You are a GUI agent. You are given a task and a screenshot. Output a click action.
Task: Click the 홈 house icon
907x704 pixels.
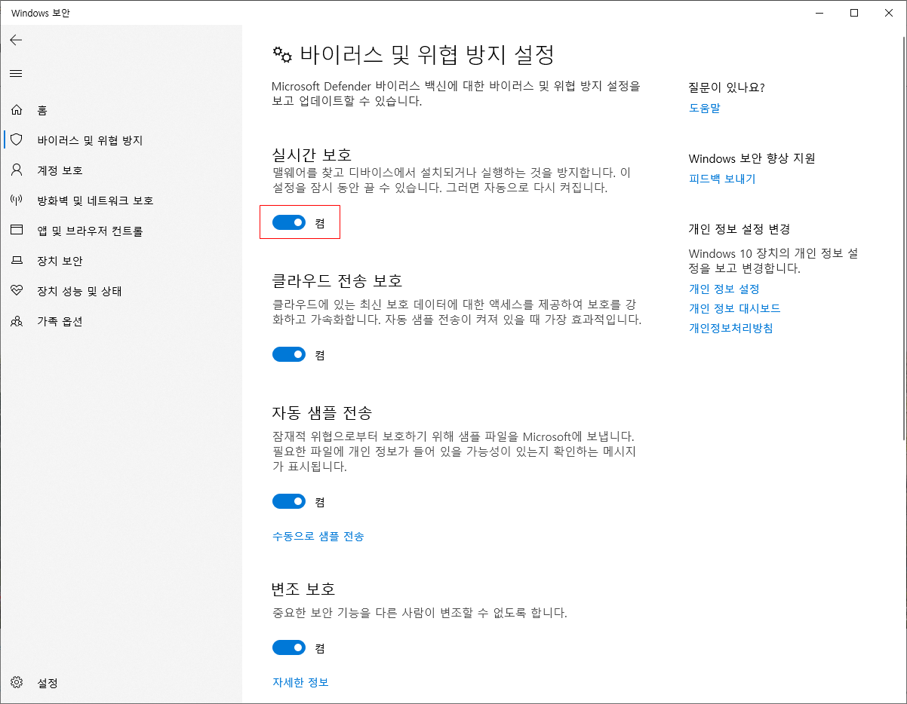pyautogui.click(x=17, y=110)
